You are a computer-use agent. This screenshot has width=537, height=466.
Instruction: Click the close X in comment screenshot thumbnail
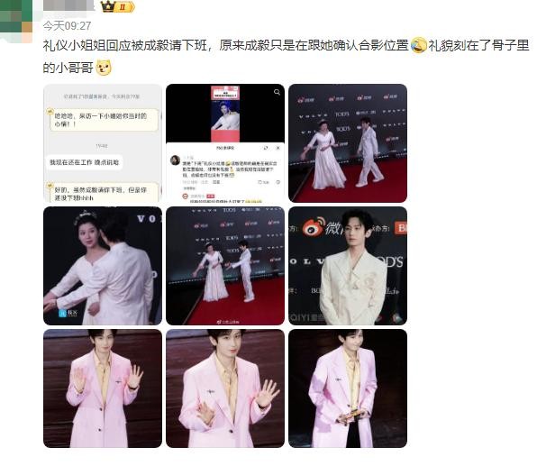278,148
